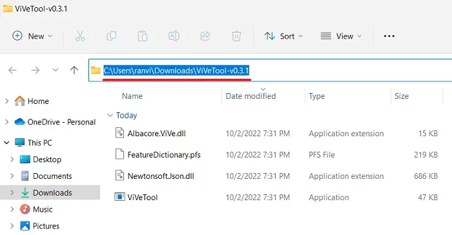
Task: Open the New item dropdown
Action: (32, 36)
